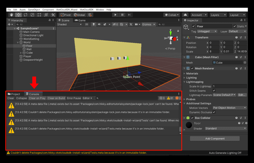The width and height of the screenshot is (254, 163).
Task: Toggle grid snapping icon in toolbar
Action: (x=90, y=15)
